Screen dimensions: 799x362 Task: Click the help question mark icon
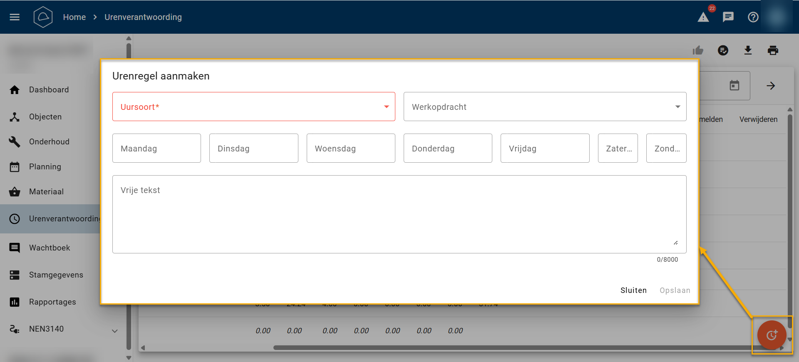(753, 17)
